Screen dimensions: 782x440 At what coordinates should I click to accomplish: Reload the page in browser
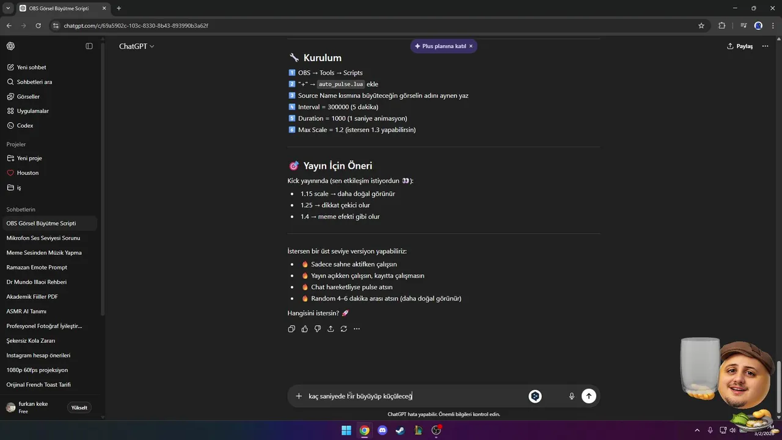pos(38,26)
